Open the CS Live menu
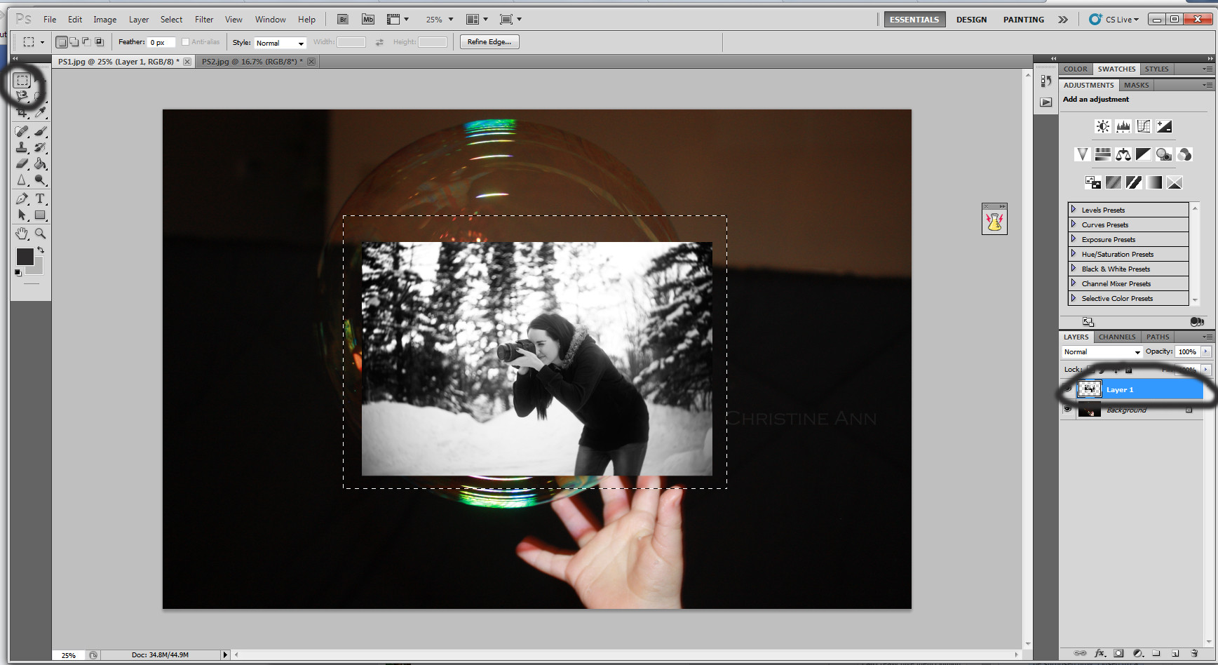The width and height of the screenshot is (1218, 665). [x=1114, y=20]
